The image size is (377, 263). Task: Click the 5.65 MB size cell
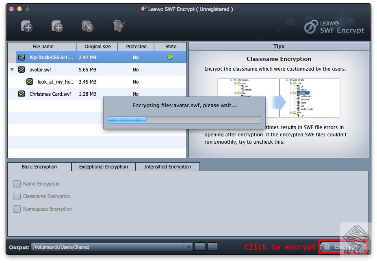[x=87, y=70]
